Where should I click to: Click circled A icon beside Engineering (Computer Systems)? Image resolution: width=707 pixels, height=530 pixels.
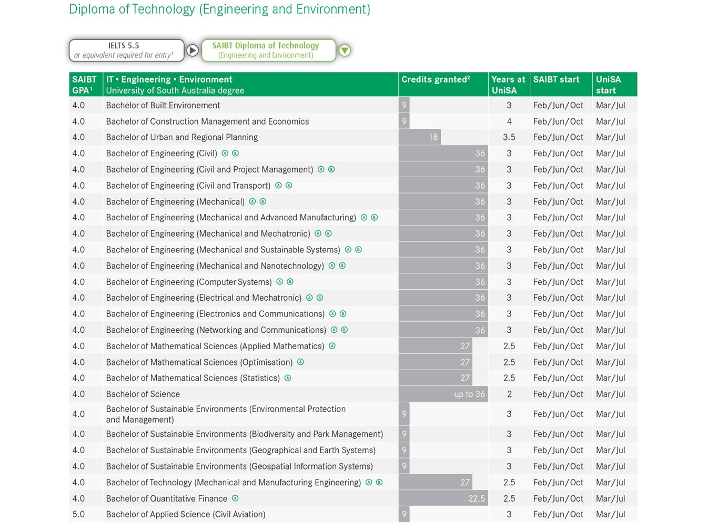coord(279,282)
